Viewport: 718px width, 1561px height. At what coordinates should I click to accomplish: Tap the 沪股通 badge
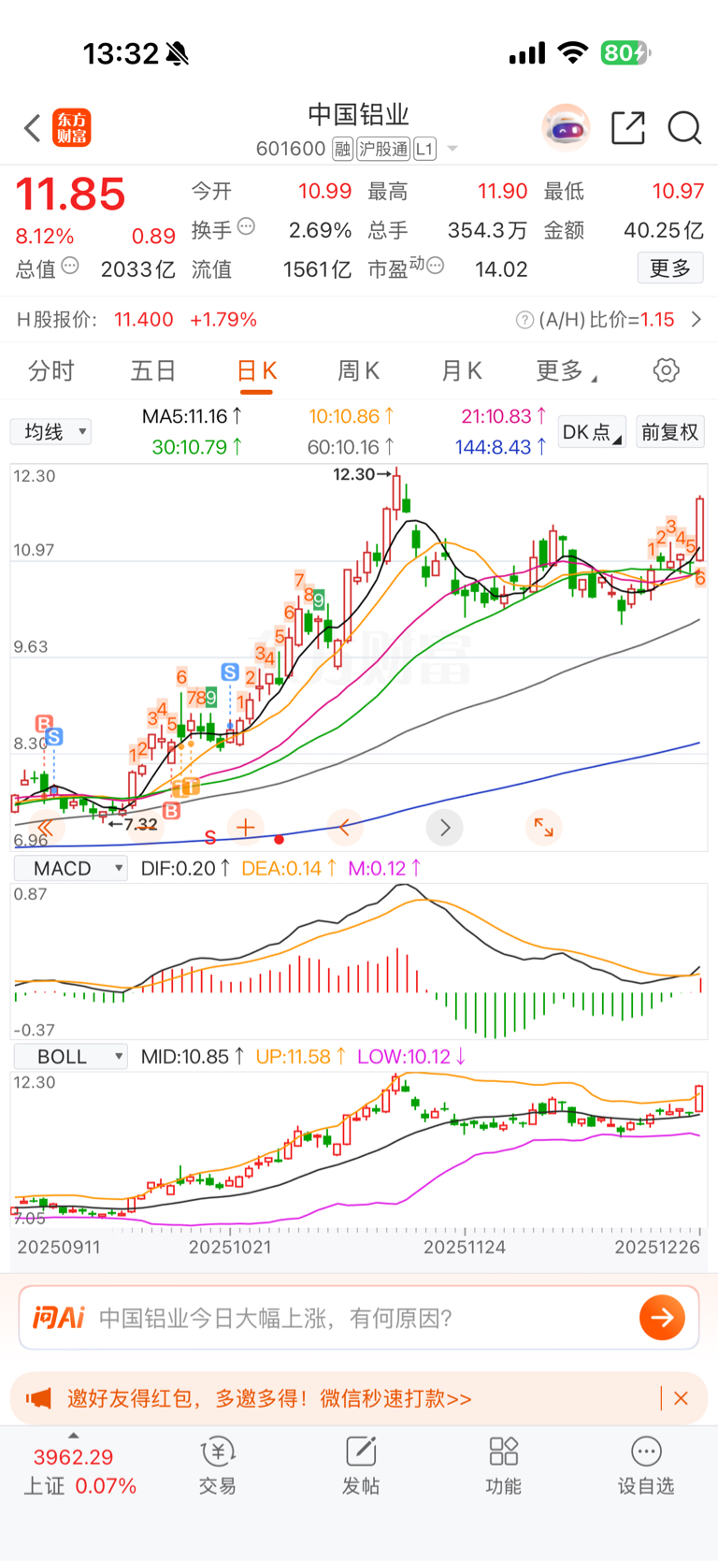coord(383,150)
